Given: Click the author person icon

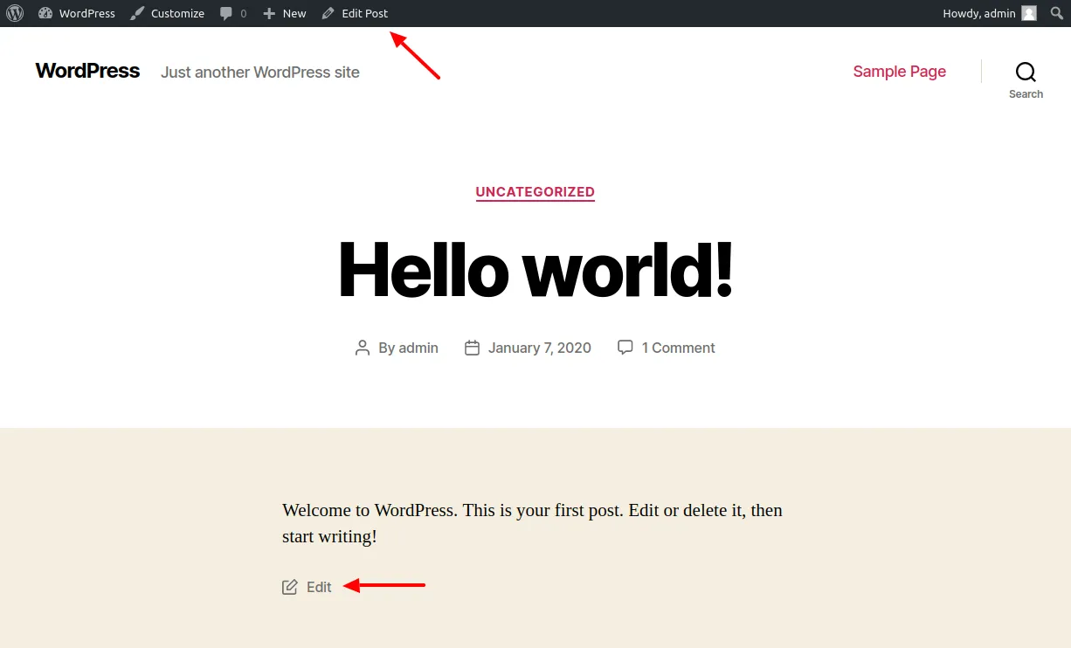Looking at the screenshot, I should [363, 348].
